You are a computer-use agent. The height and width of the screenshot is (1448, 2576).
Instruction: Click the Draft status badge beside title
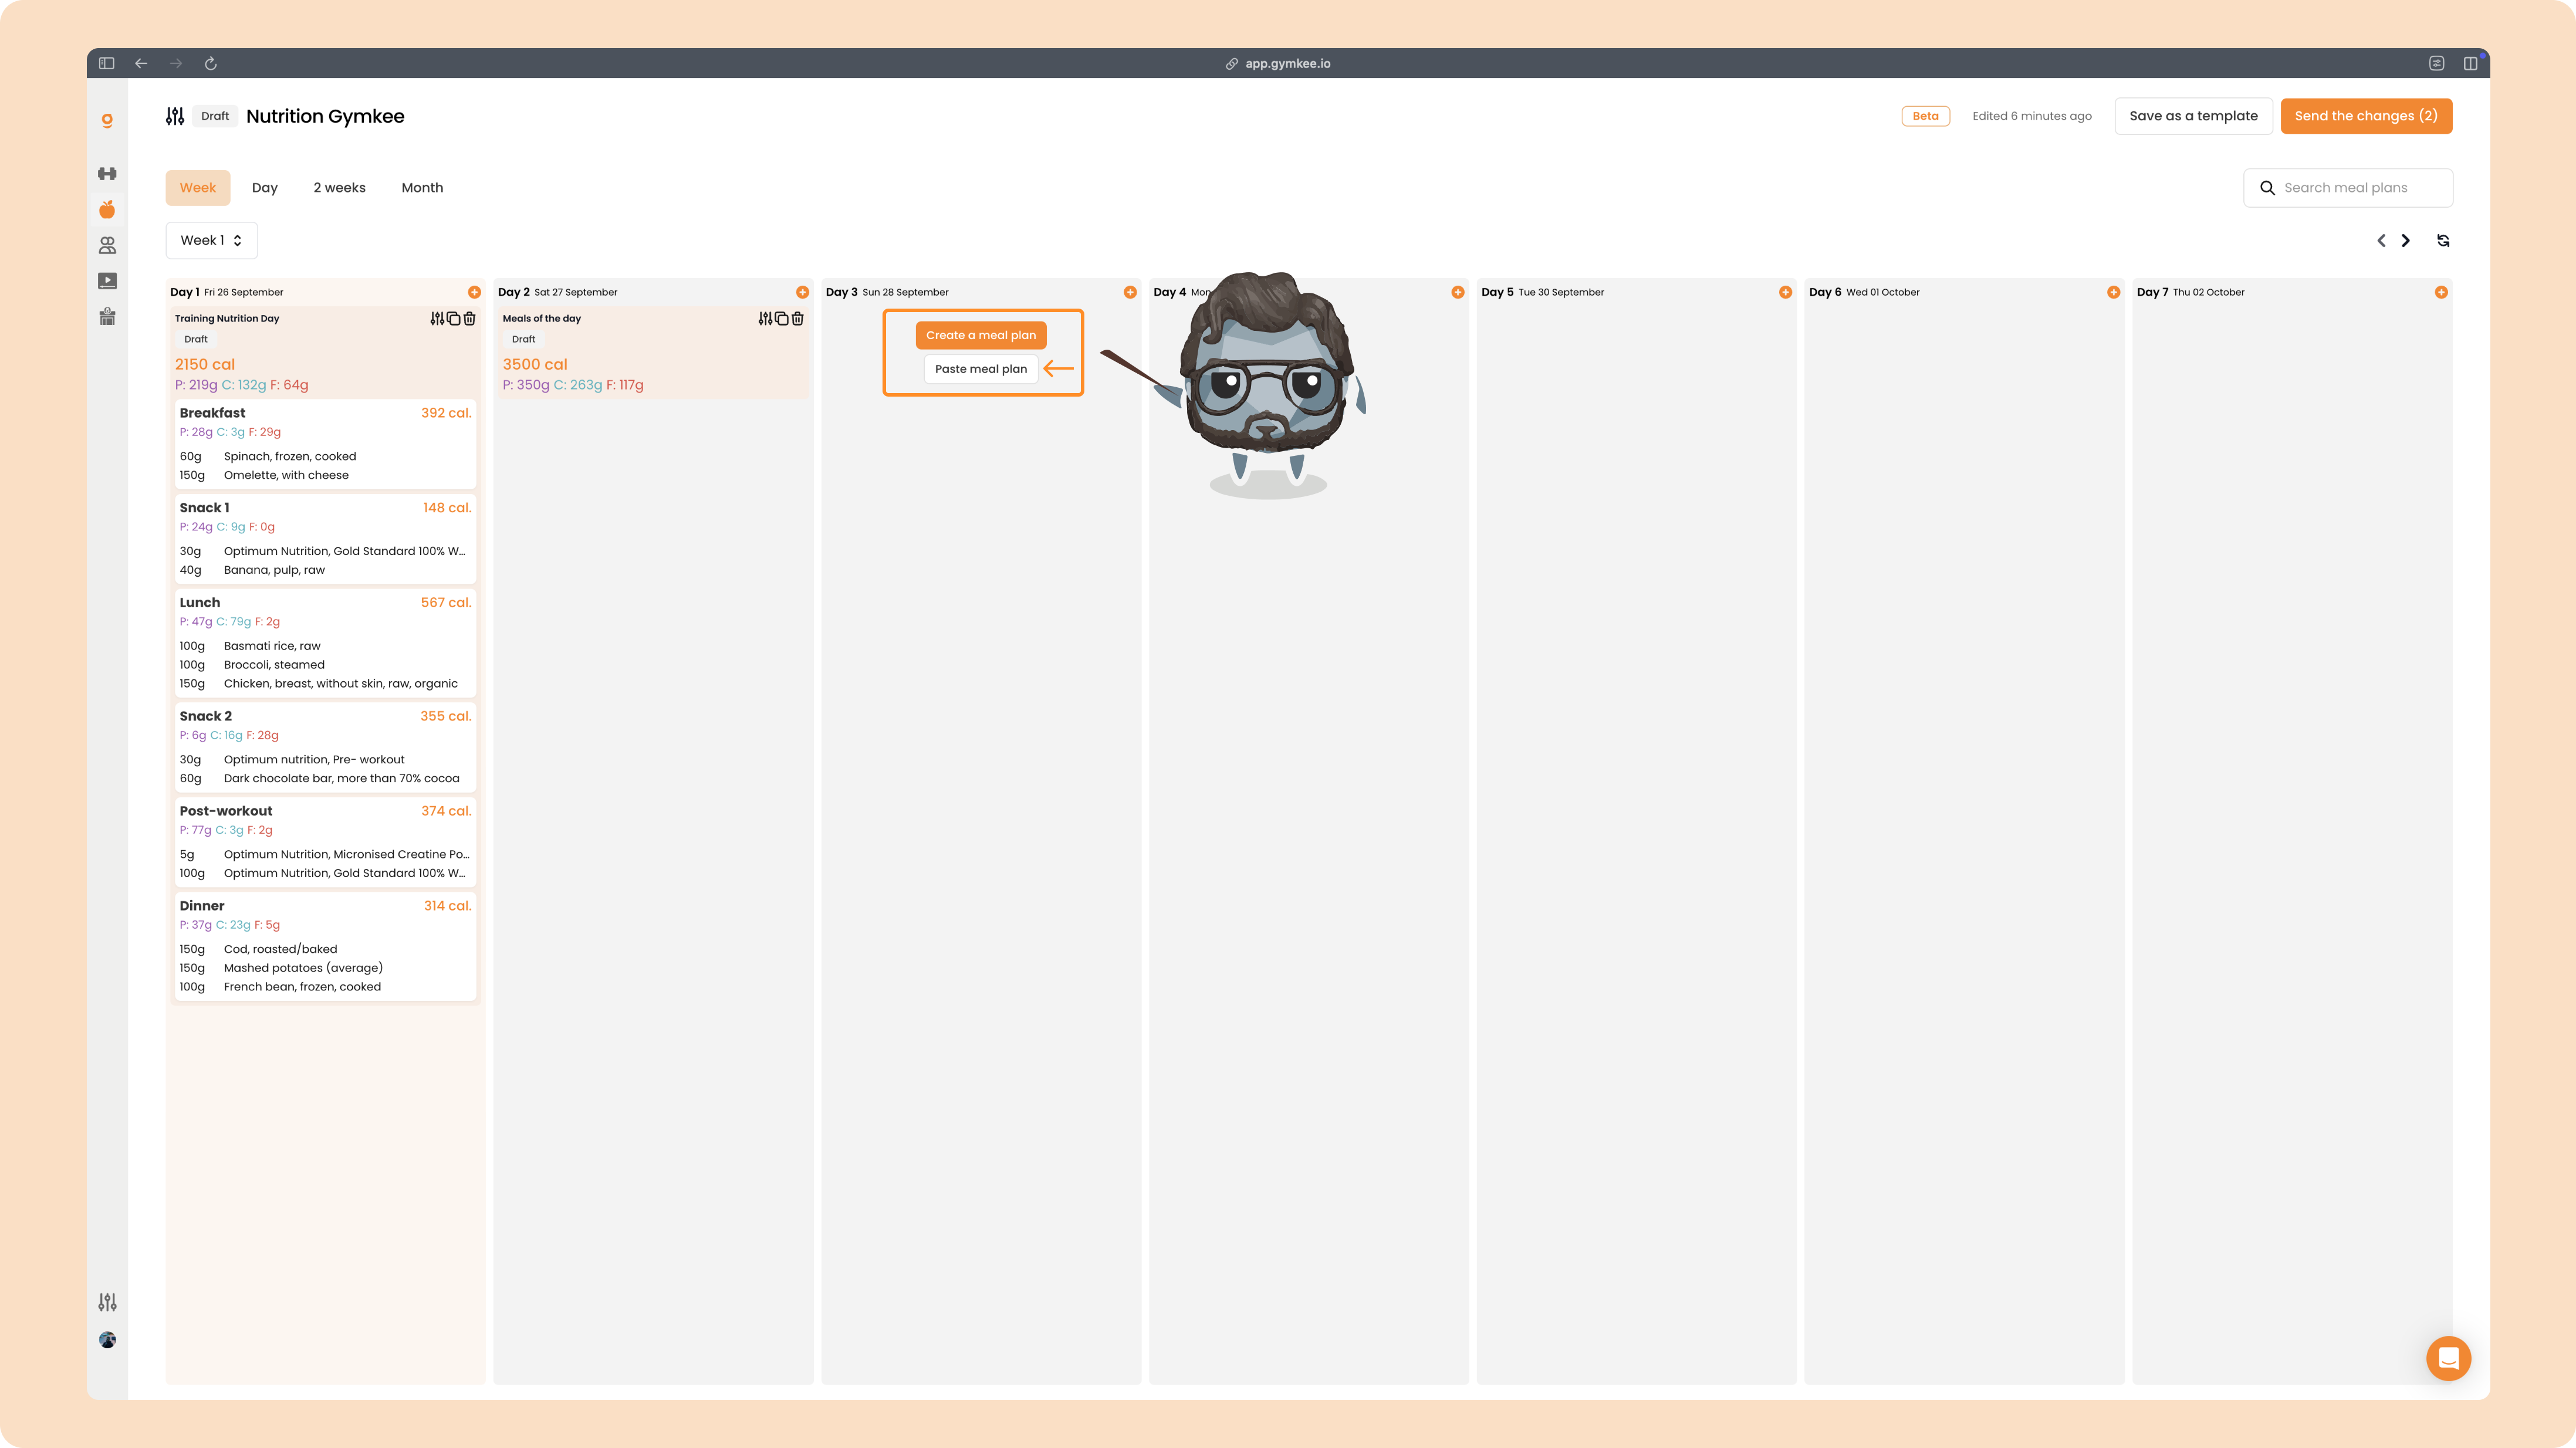(x=215, y=116)
